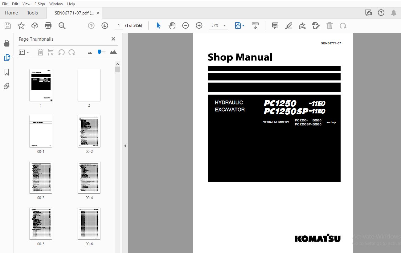Viewport: 401px width, 253px height.
Task: Zoom out with the minus icon
Action: [x=185, y=26]
